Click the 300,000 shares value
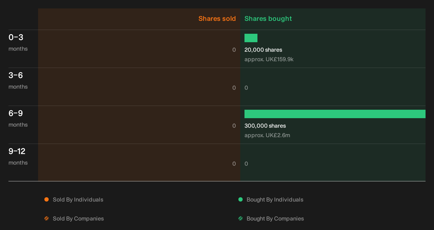 (x=265, y=126)
